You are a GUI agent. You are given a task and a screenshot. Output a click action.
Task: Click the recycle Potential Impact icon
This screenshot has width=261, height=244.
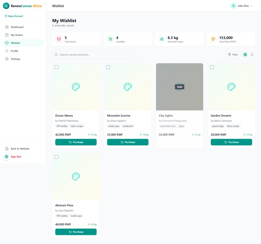(x=162, y=39)
